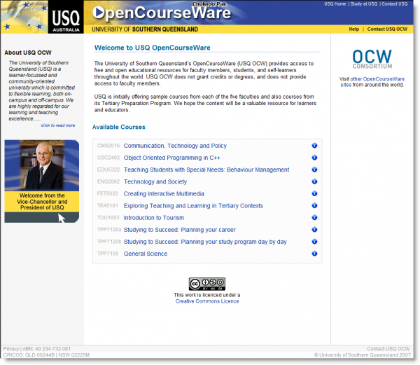Open the Creative Commons Licence text link
420x365 pixels.
(206, 301)
